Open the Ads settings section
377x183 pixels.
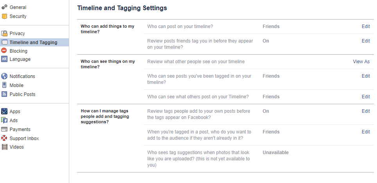(14, 121)
